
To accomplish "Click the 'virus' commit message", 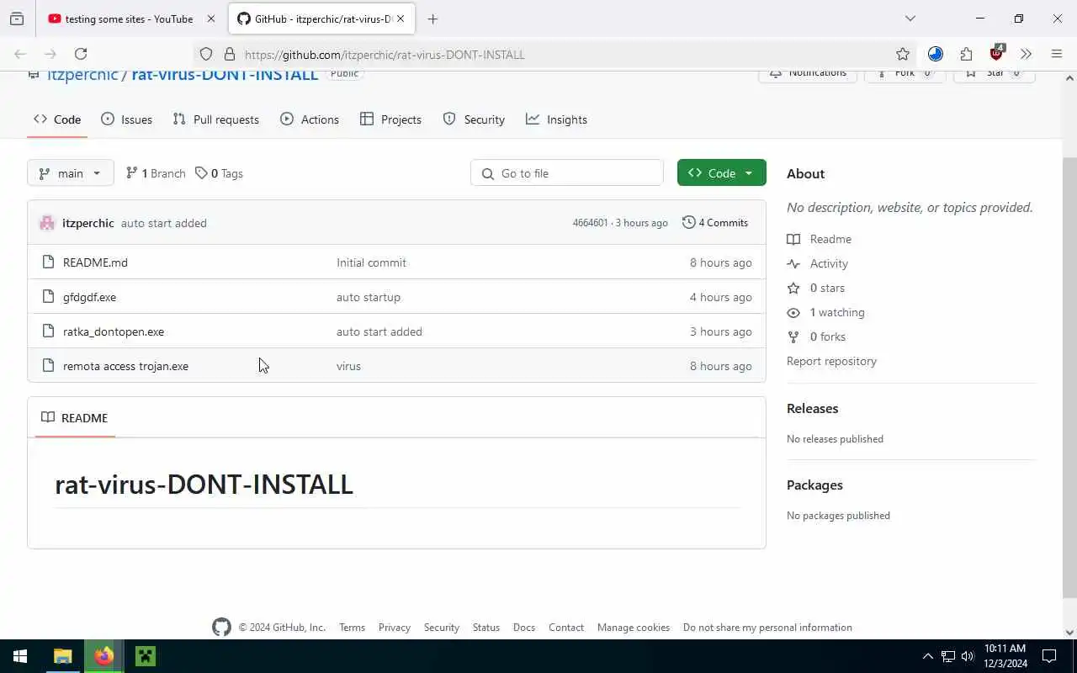I will 348,366.
